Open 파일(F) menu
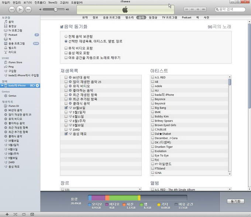251x217 pixels. point(6,3)
